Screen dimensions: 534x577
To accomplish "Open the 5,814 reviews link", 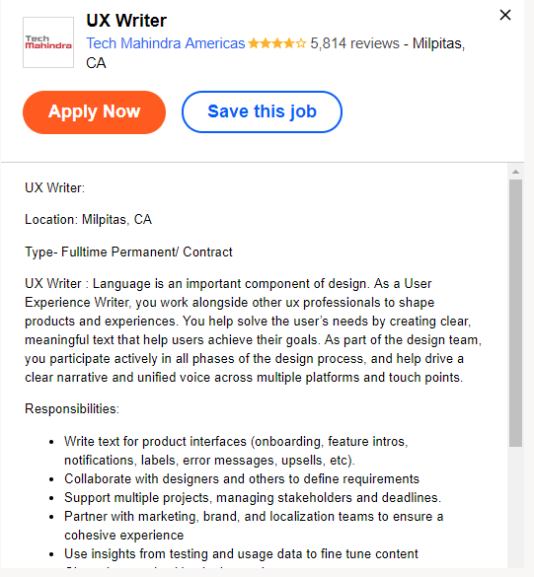I will point(354,43).
